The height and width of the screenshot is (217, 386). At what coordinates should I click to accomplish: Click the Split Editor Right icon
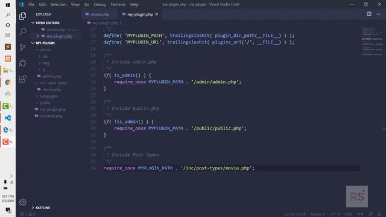pos(369,14)
